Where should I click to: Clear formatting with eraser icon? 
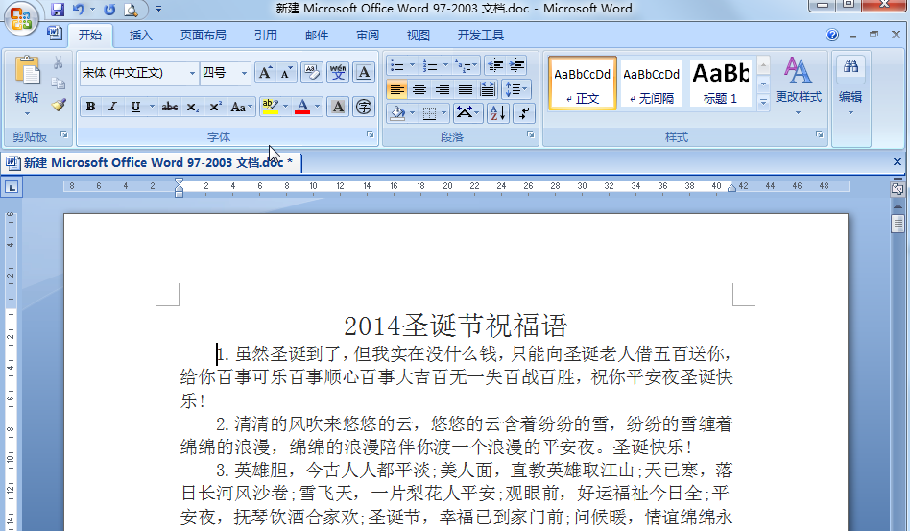pos(312,73)
